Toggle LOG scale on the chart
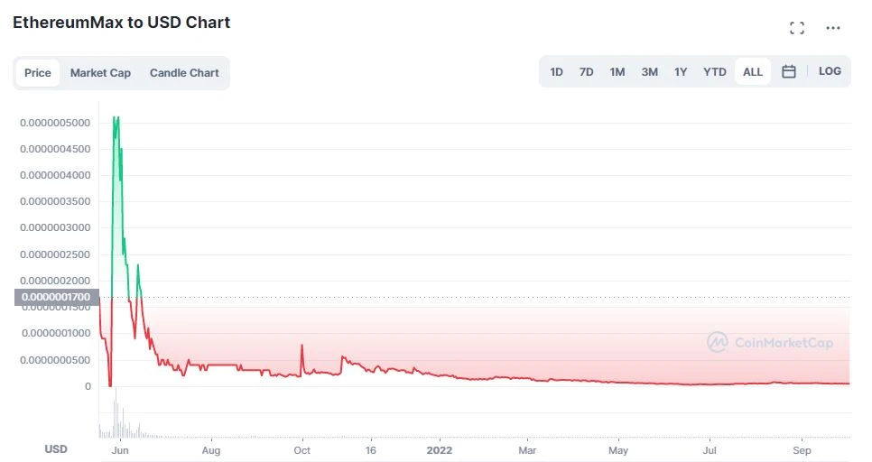This screenshot has height=462, width=872. (x=830, y=71)
